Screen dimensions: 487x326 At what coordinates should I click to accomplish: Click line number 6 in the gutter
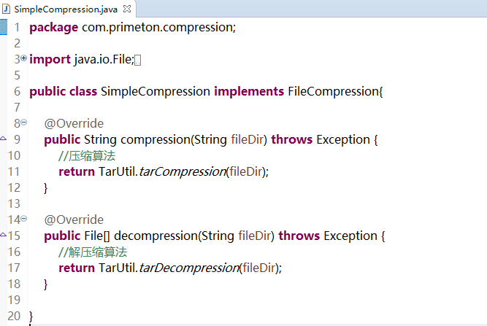[17, 92]
